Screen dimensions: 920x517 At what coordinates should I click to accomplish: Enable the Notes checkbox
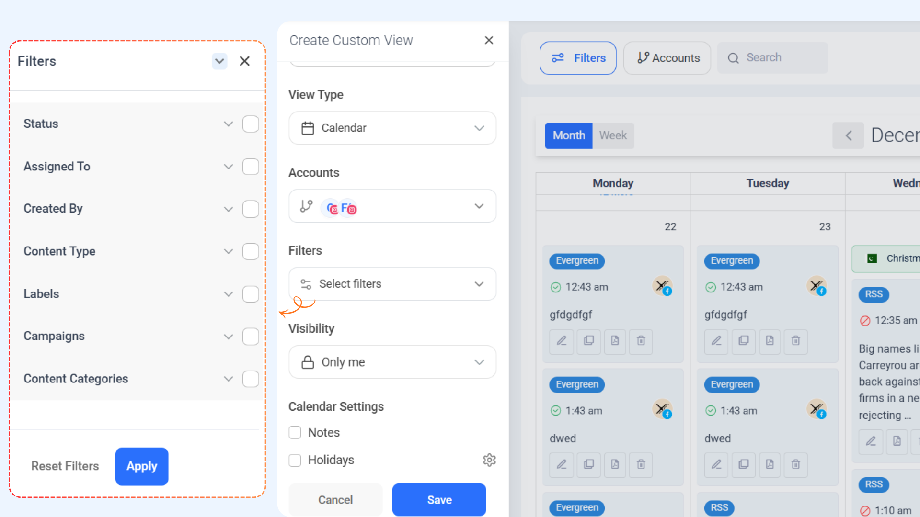click(295, 433)
